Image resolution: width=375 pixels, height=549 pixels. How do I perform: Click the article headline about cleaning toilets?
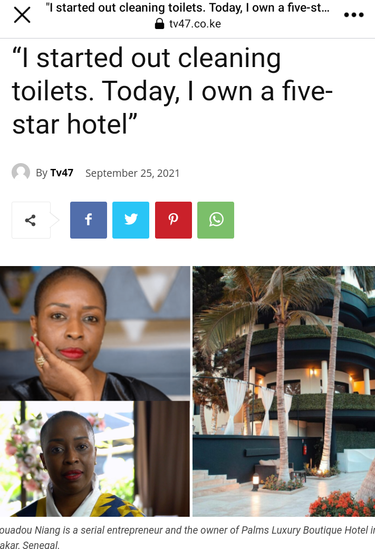click(172, 91)
